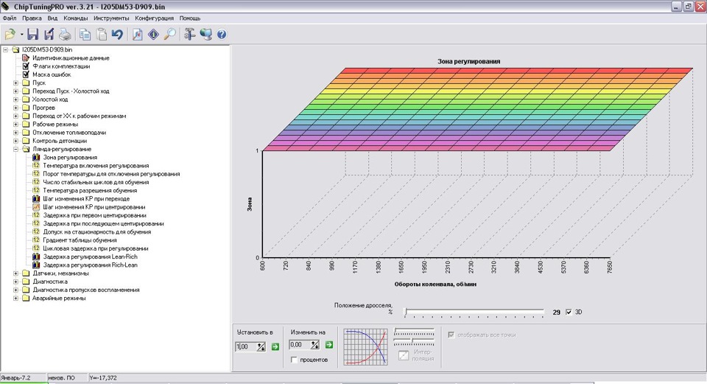The width and height of the screenshot is (707, 384).
Task: Open the Файл menu
Action: [x=10, y=18]
